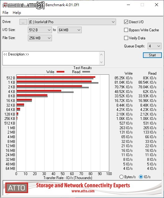
Task: Open the maximum I/O Size 64 MB dropdown
Action: click(x=69, y=30)
